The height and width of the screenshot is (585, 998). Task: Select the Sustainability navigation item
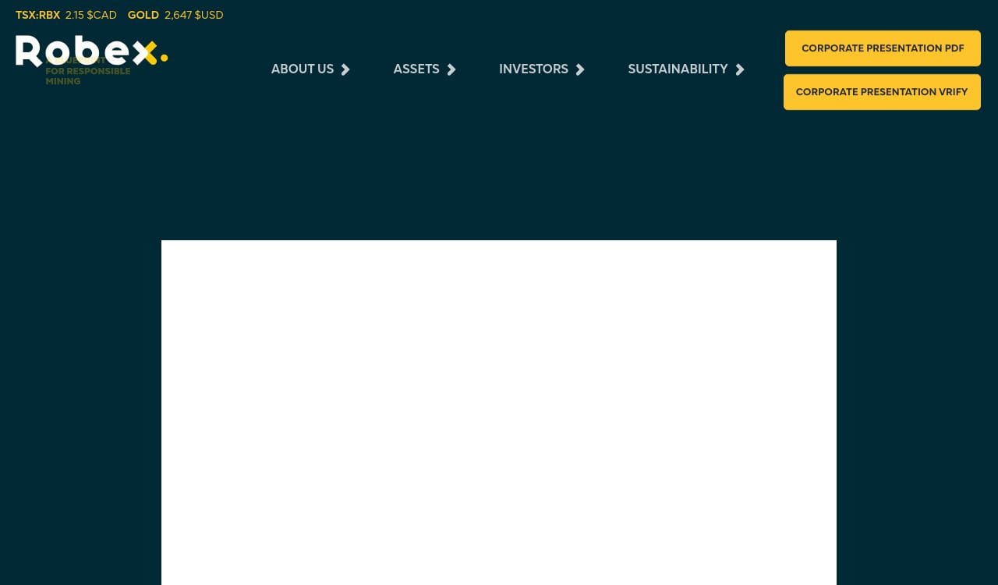pyautogui.click(x=678, y=69)
